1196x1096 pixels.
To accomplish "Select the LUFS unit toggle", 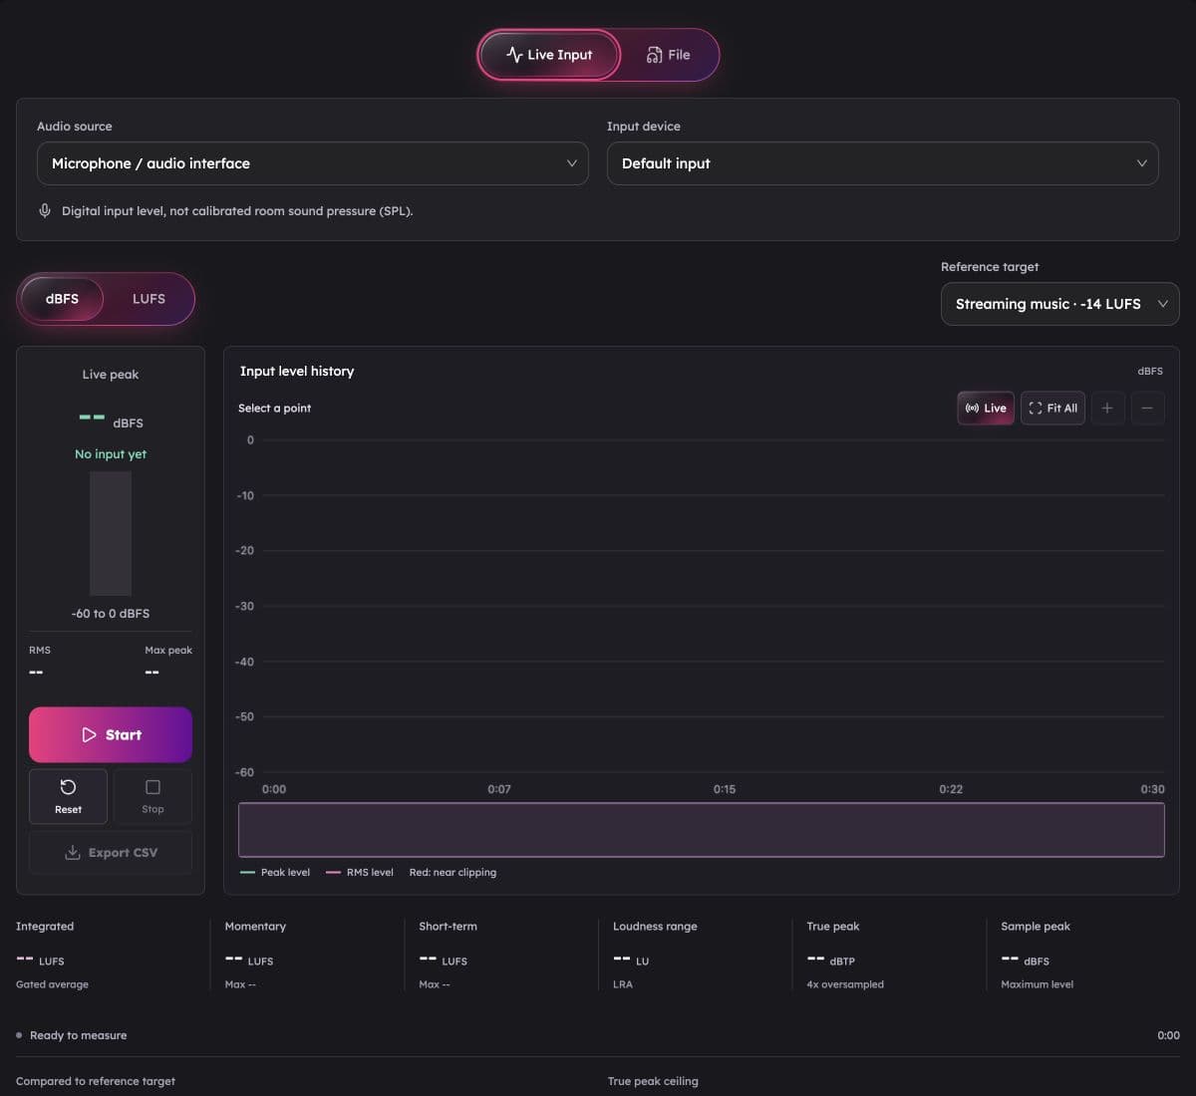I will pos(149,299).
